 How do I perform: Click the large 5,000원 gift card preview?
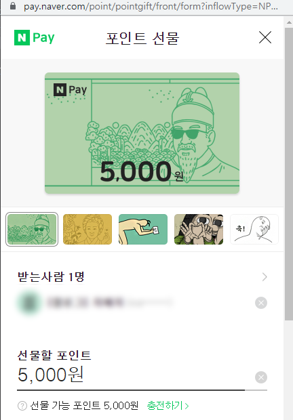click(x=142, y=133)
